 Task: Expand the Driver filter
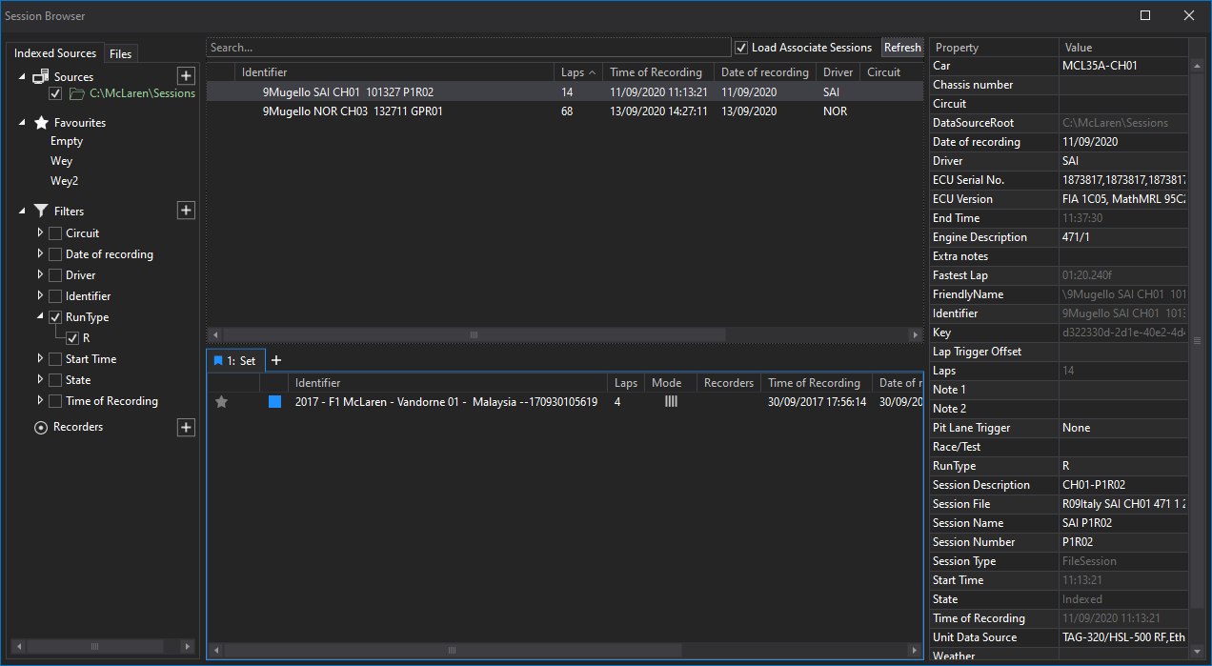[40, 274]
